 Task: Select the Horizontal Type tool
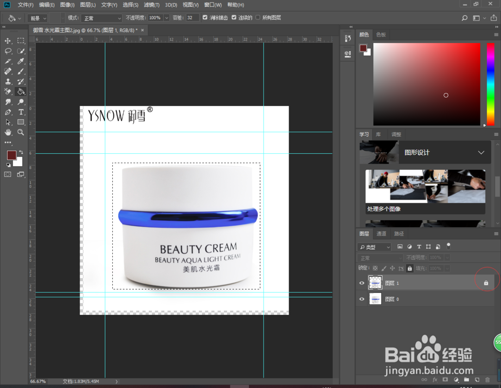pyautogui.click(x=21, y=112)
